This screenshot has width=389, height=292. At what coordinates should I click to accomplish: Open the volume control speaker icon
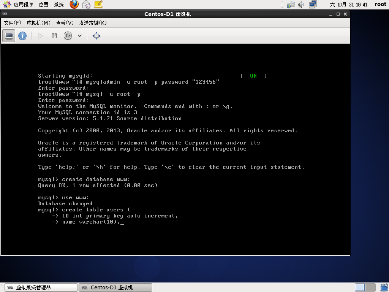301,5
